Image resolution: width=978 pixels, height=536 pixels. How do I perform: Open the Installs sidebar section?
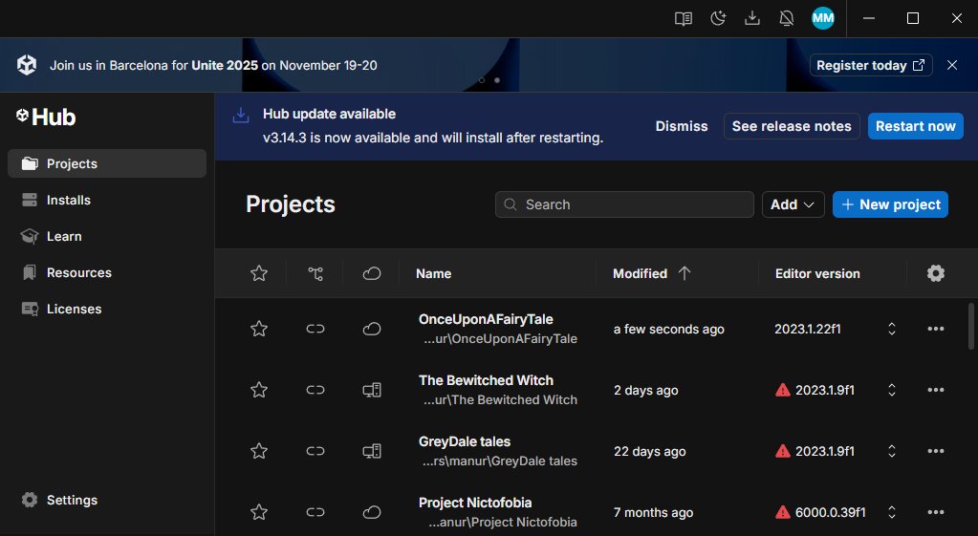(107, 200)
